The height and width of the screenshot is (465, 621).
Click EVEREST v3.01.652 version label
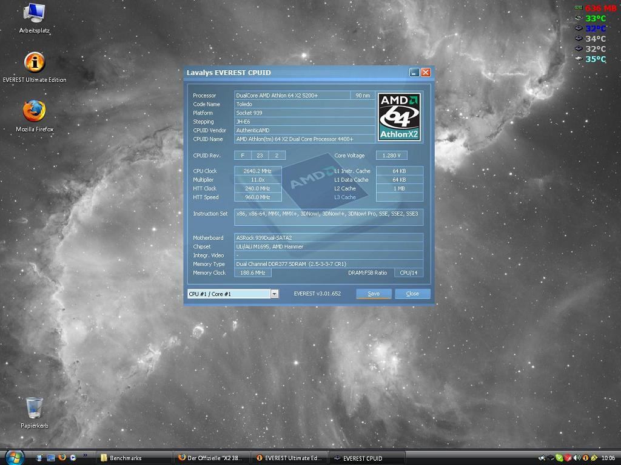tap(317, 294)
